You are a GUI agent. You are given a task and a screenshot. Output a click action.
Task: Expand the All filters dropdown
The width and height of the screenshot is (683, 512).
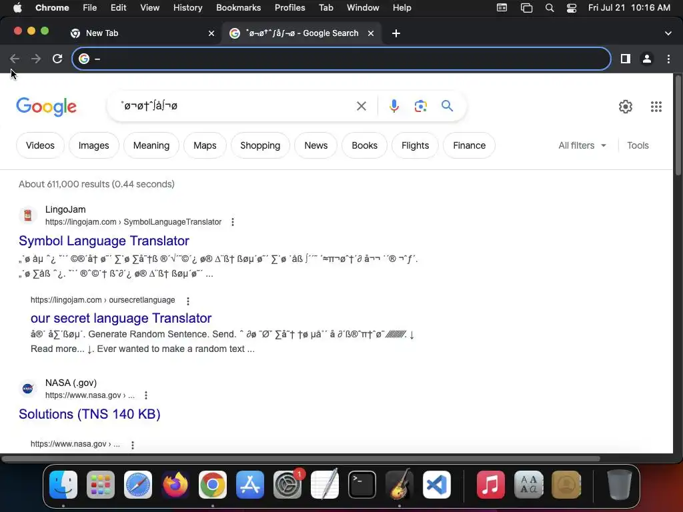[582, 145]
